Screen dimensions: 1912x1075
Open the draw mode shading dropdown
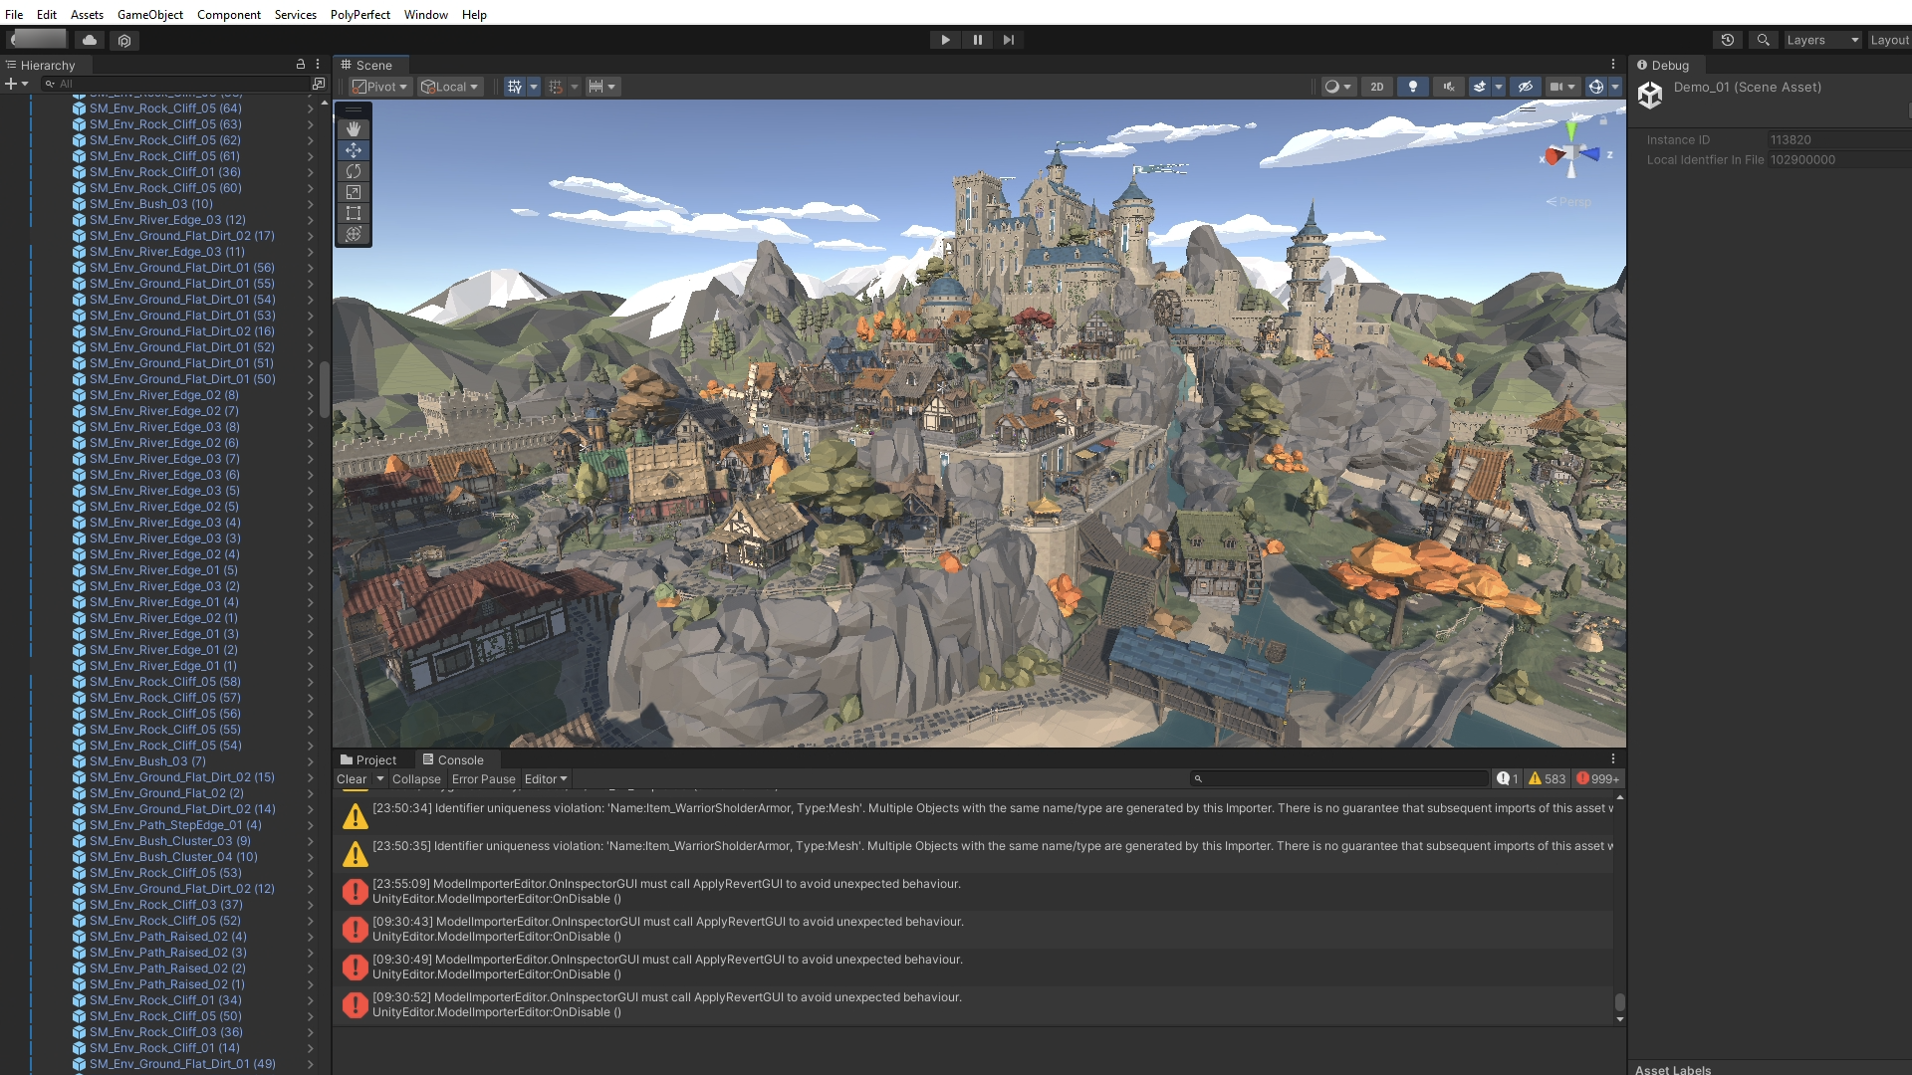click(x=1337, y=87)
